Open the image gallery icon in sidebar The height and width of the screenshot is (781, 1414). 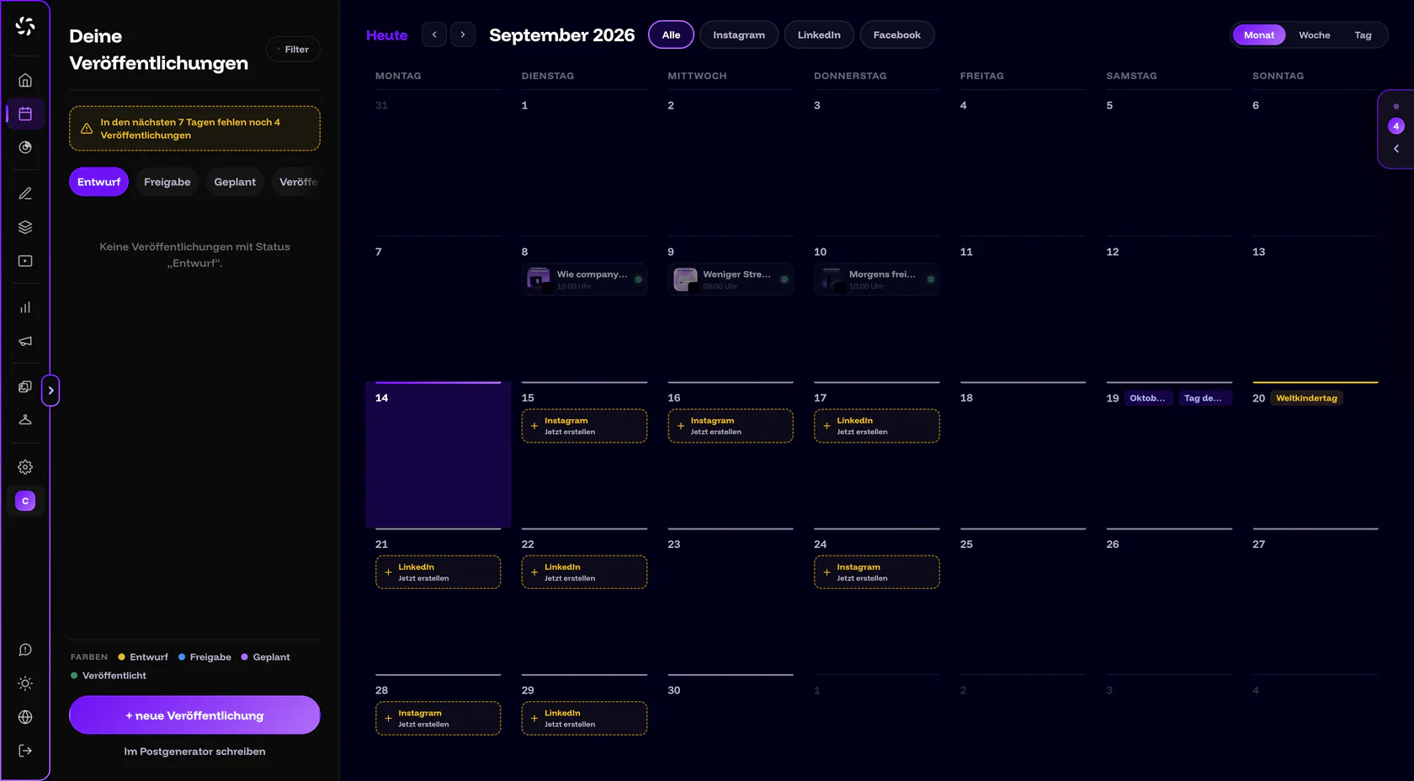tap(25, 386)
